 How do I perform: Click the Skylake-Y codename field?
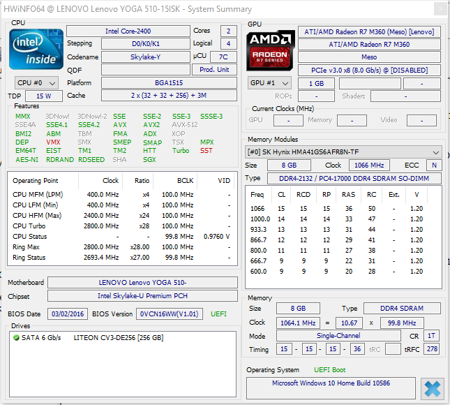tap(145, 57)
